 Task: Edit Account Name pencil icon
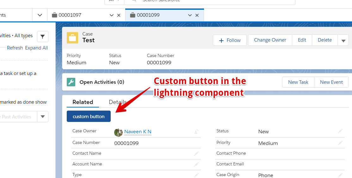196,164
